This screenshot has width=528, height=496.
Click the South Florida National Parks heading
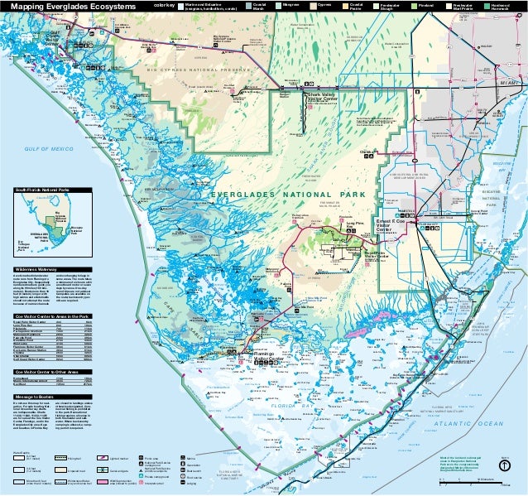53,190
